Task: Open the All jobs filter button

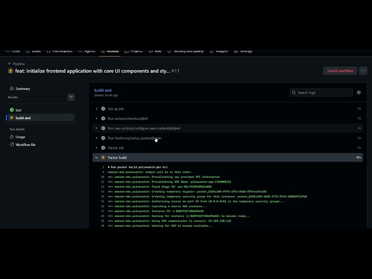Action: pos(71,97)
